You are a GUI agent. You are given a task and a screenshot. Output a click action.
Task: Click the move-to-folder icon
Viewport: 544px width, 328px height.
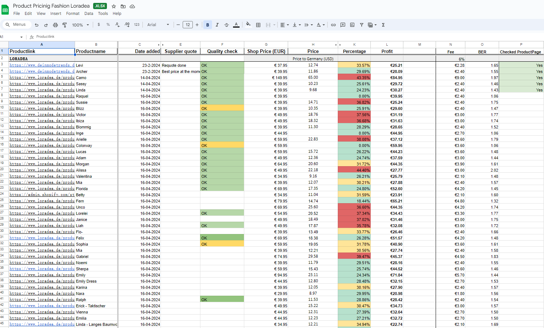(x=123, y=6)
